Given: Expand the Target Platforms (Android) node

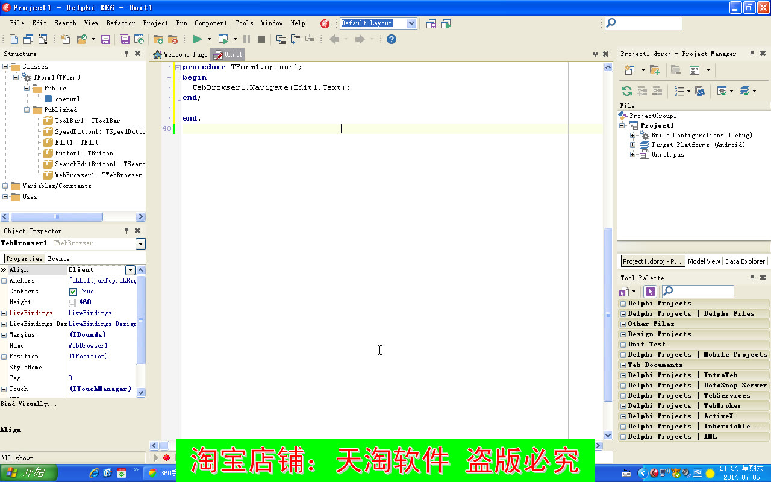Looking at the screenshot, I should click(633, 145).
